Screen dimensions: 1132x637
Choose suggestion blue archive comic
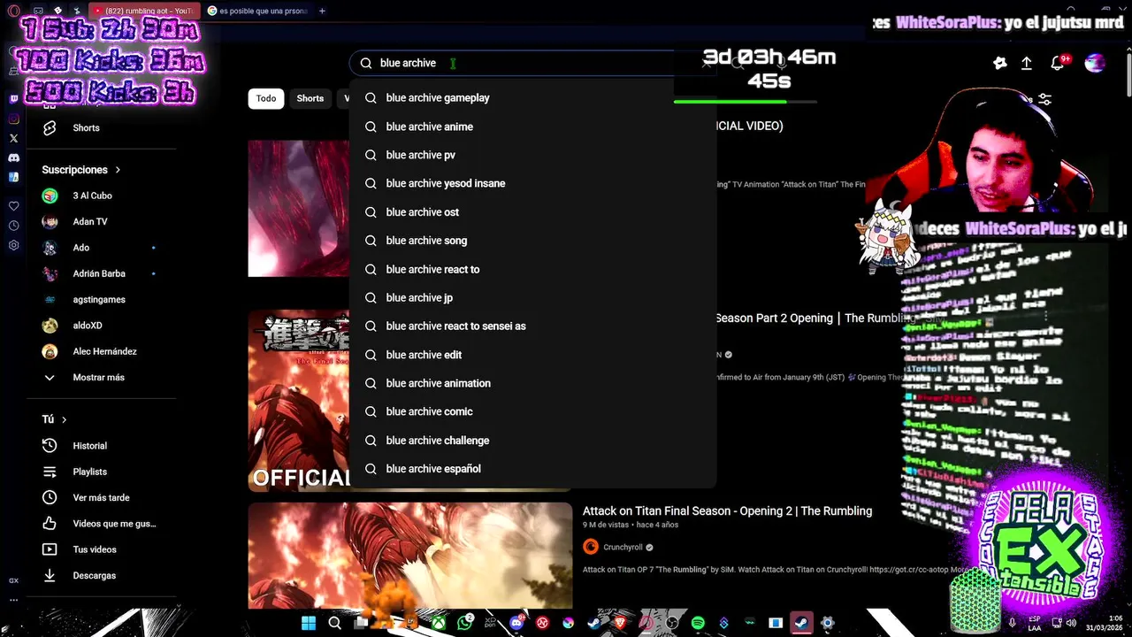tap(532, 411)
